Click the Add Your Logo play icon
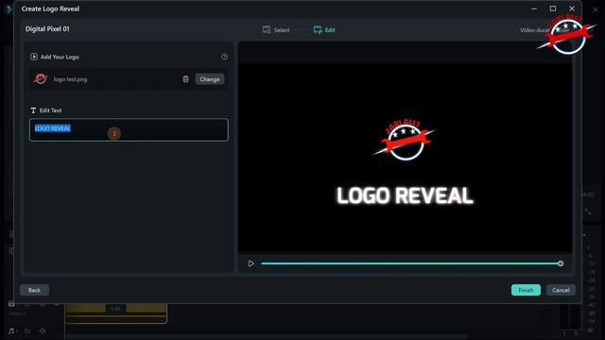605x340 pixels. (34, 57)
